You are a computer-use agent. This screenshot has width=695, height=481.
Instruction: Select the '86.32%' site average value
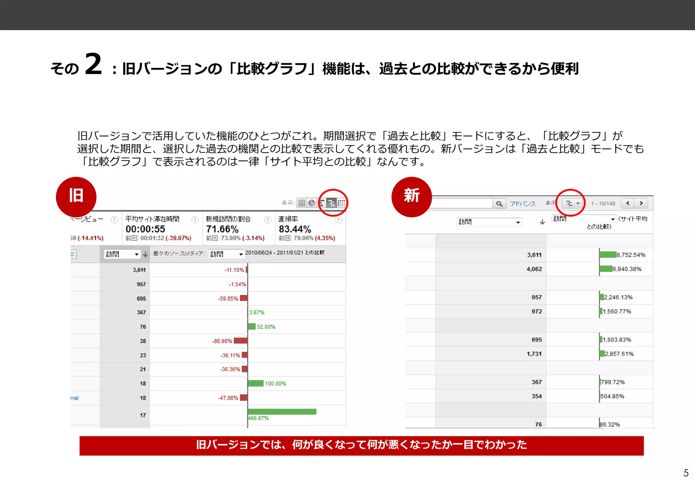[x=609, y=424]
